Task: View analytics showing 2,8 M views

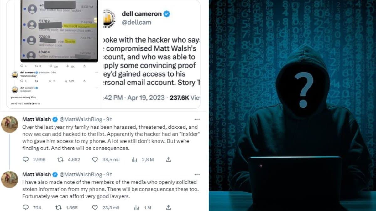Action: point(135,159)
